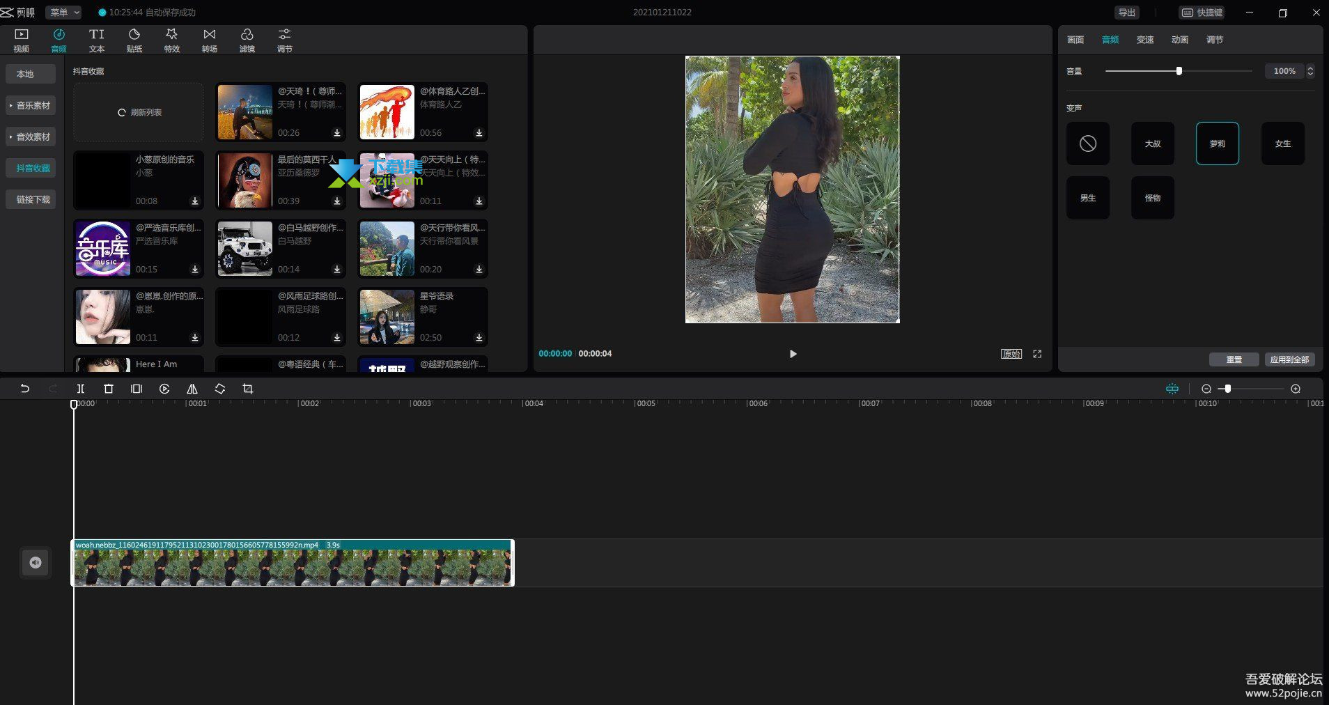Select the no voice effect option
This screenshot has width=1329, height=705.
[x=1088, y=144]
